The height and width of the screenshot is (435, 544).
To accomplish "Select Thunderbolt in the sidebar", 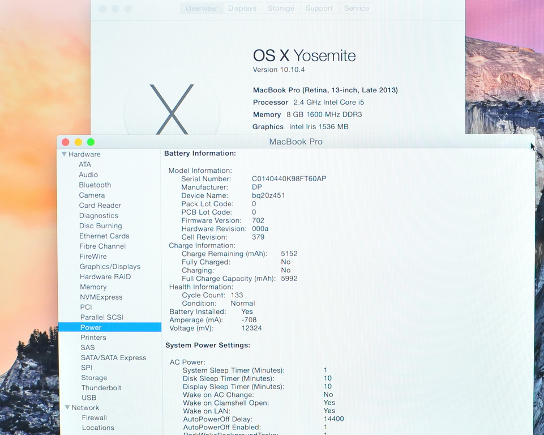I will pyautogui.click(x=101, y=388).
